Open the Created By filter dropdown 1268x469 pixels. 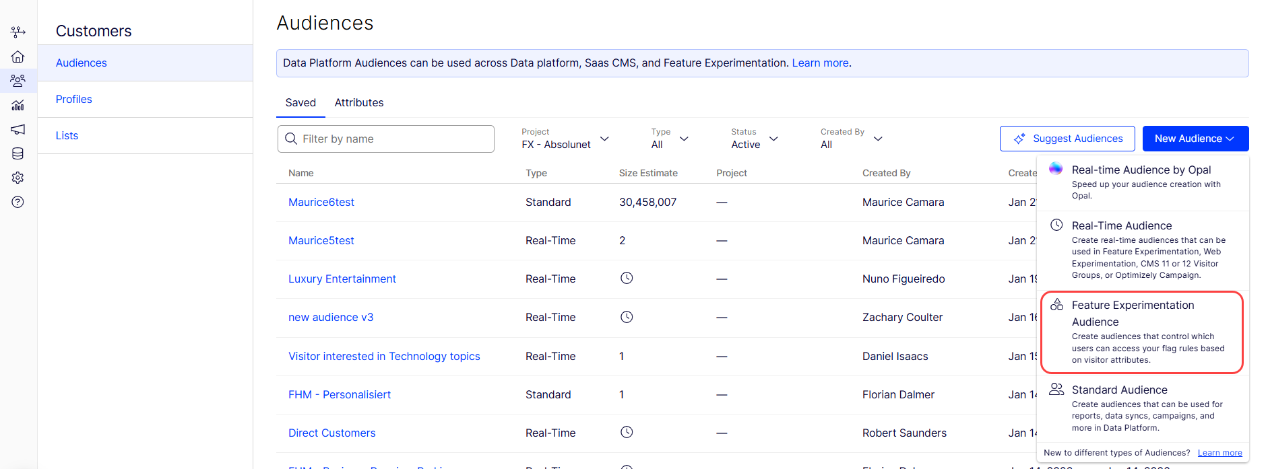click(851, 139)
